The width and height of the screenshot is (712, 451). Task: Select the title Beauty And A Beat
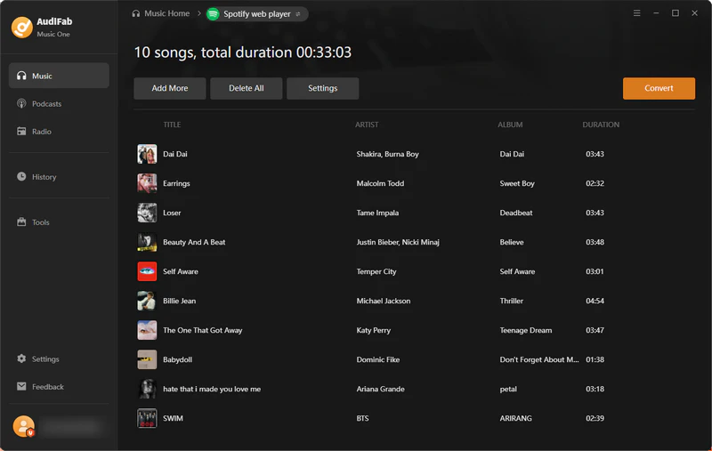click(x=194, y=242)
